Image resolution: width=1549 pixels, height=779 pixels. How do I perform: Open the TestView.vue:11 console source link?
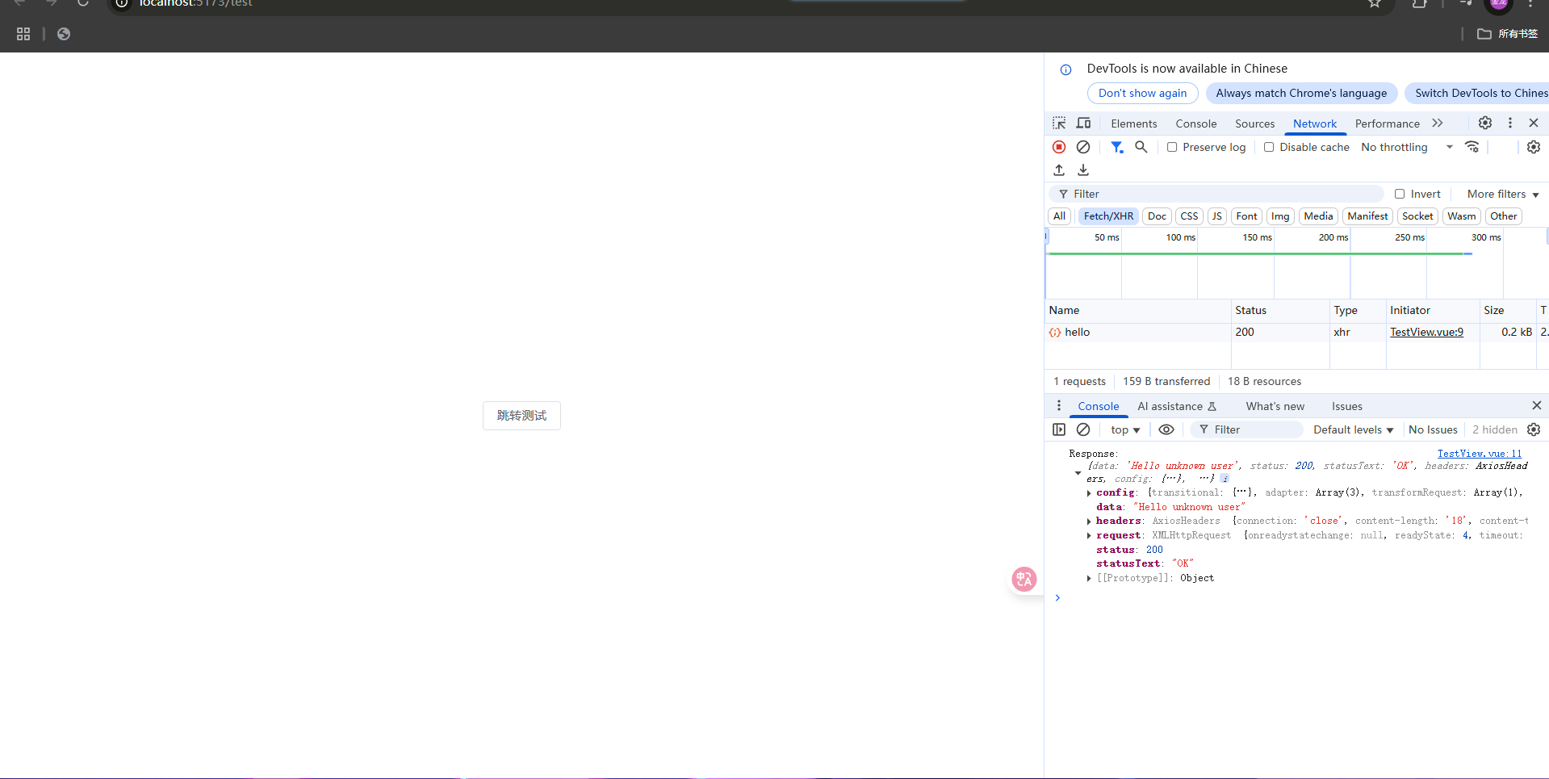[x=1479, y=454]
